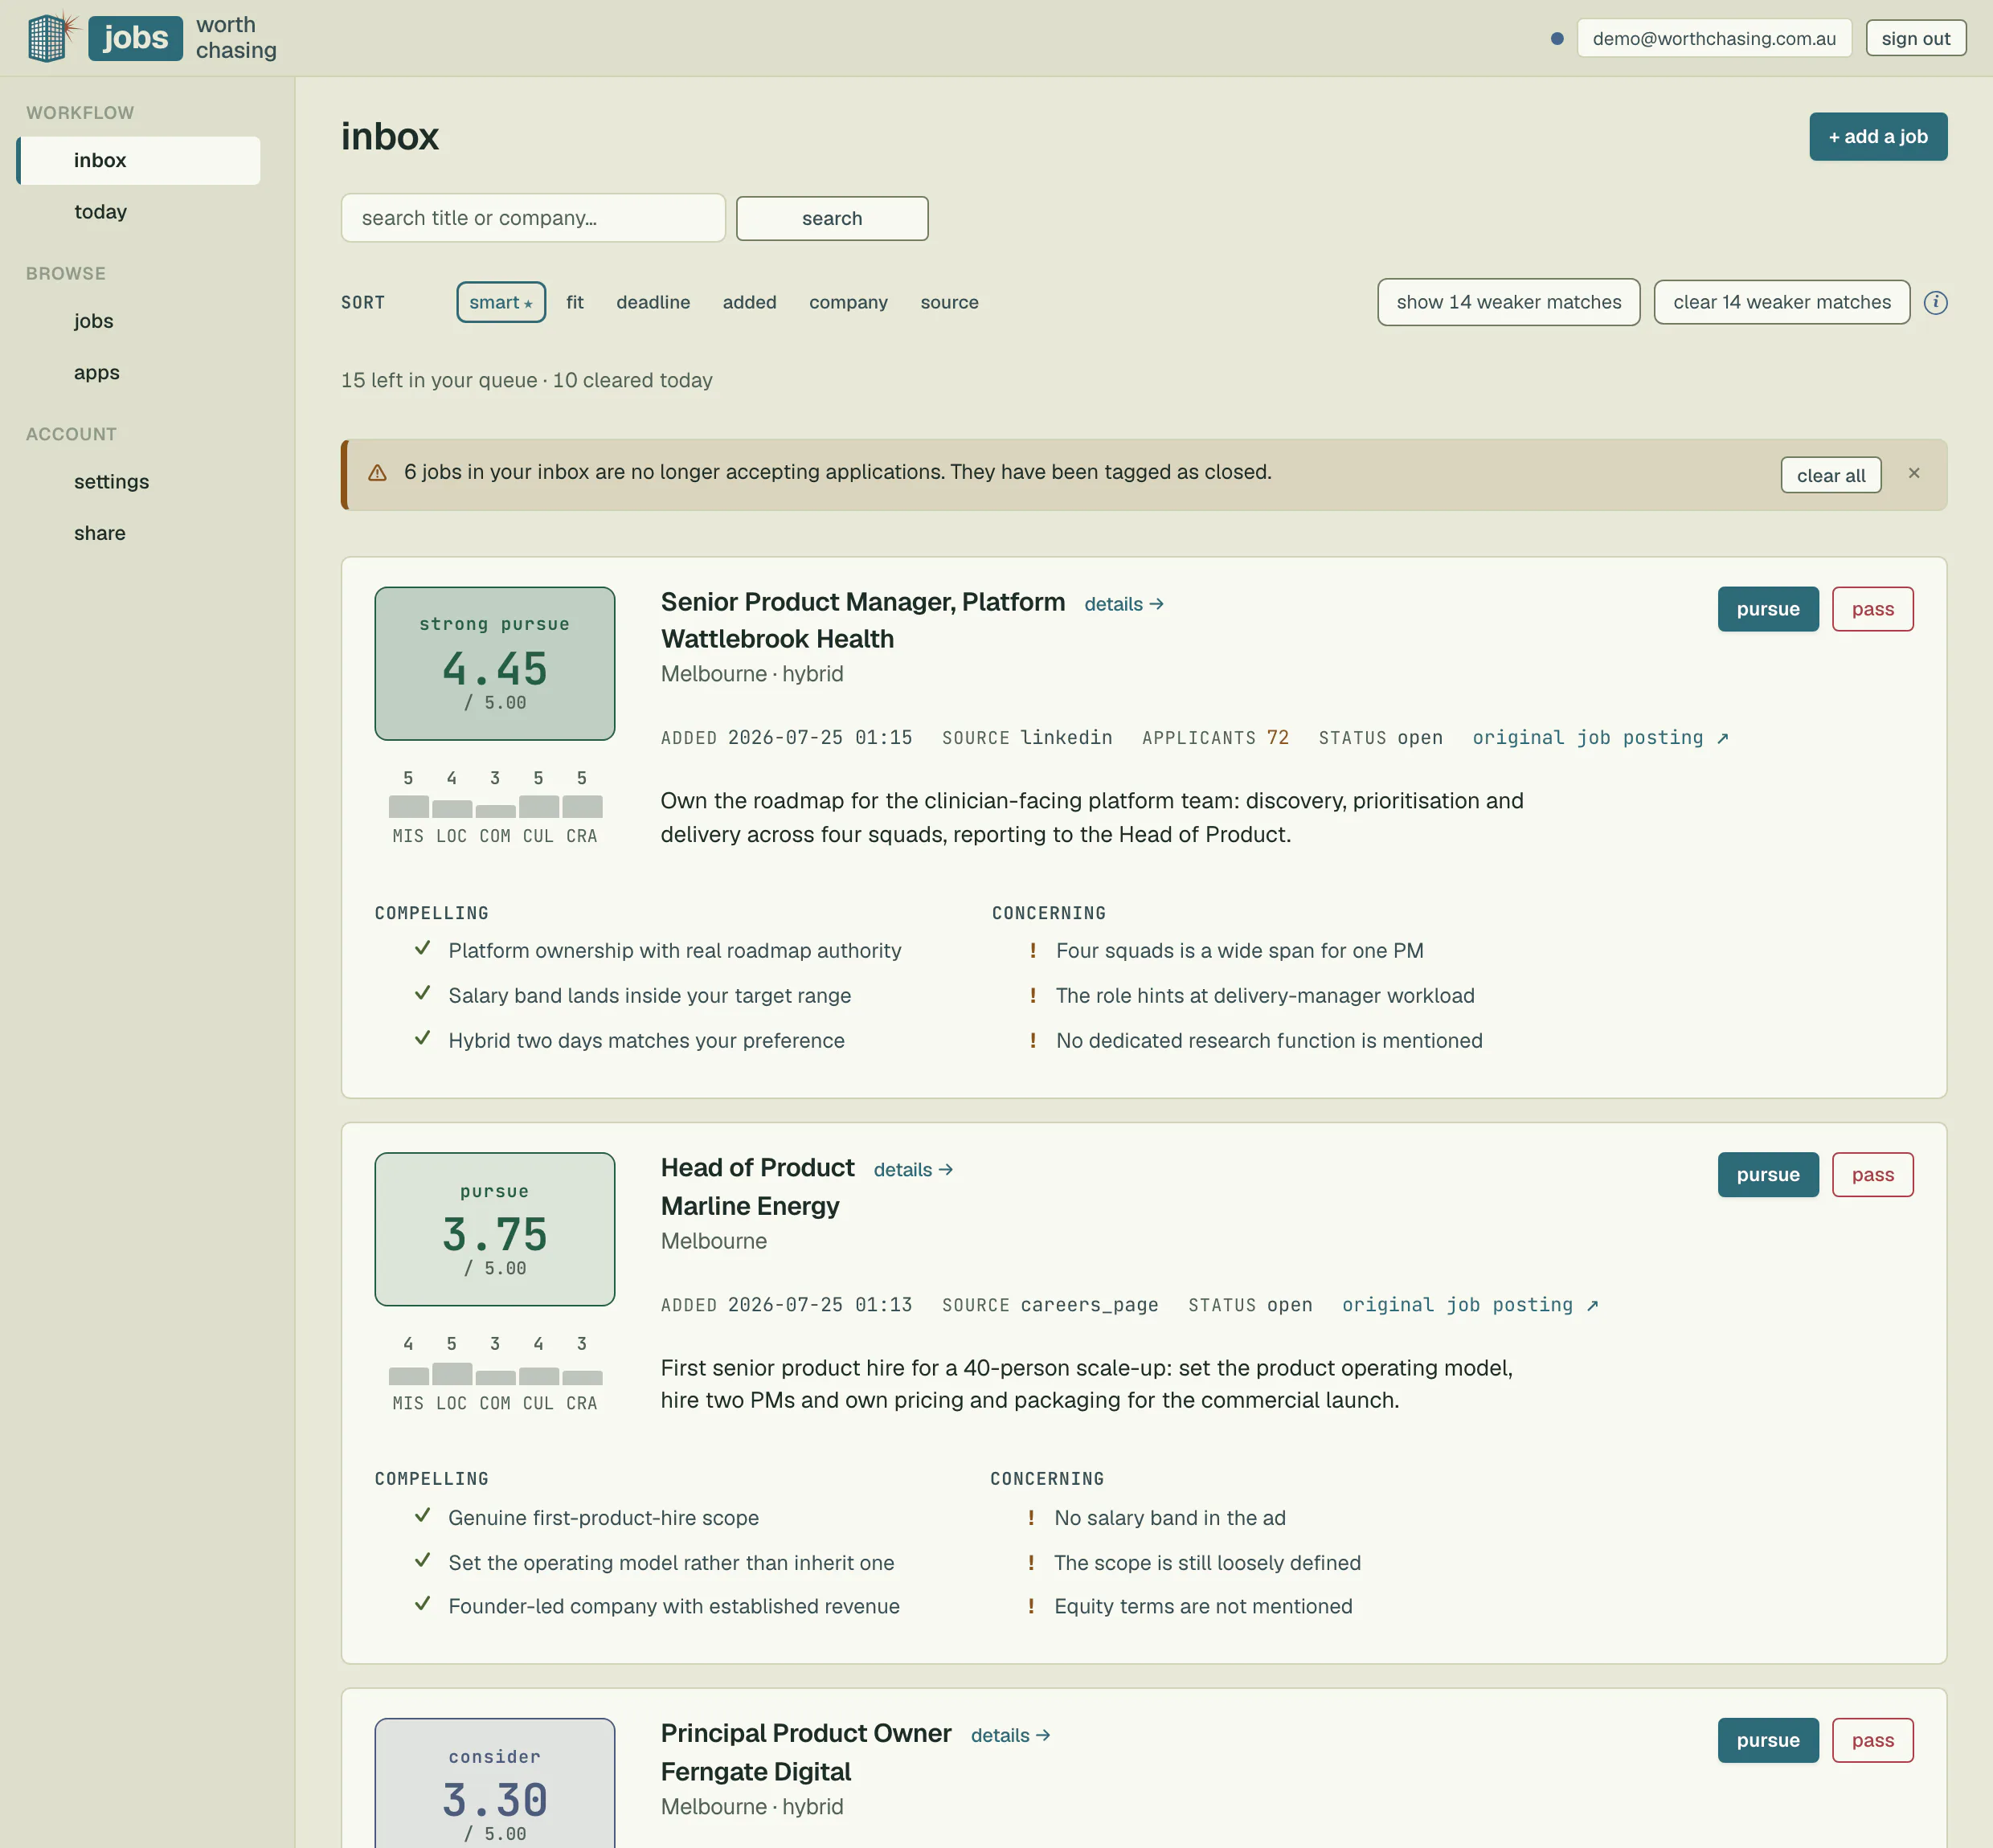The image size is (1993, 1848).
Task: Sort inbox by fit
Action: tap(575, 302)
